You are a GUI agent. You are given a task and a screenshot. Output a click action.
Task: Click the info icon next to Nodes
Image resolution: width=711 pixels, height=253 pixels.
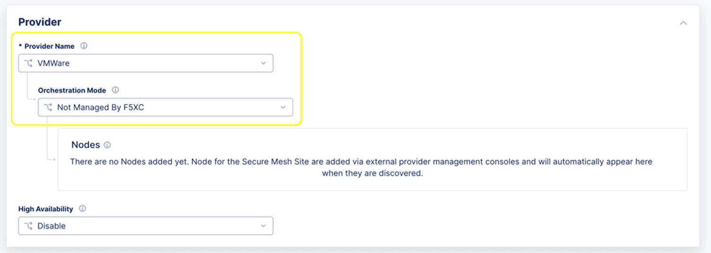(107, 145)
